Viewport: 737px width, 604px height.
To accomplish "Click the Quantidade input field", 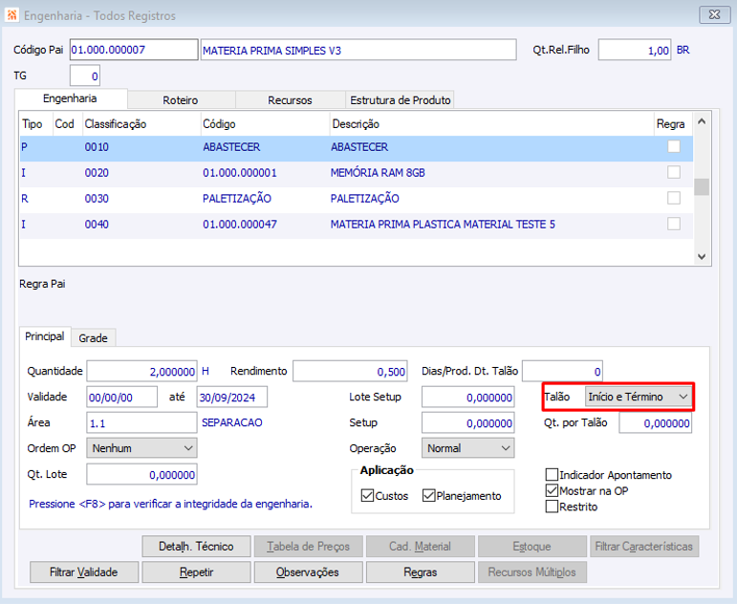I will [141, 371].
